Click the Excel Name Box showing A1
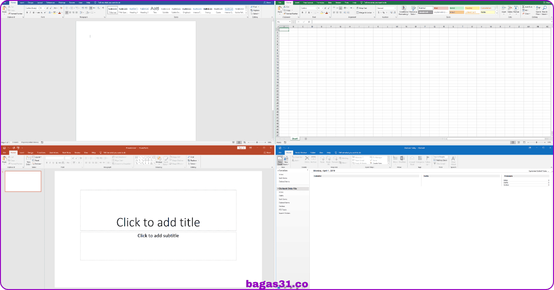 284,22
